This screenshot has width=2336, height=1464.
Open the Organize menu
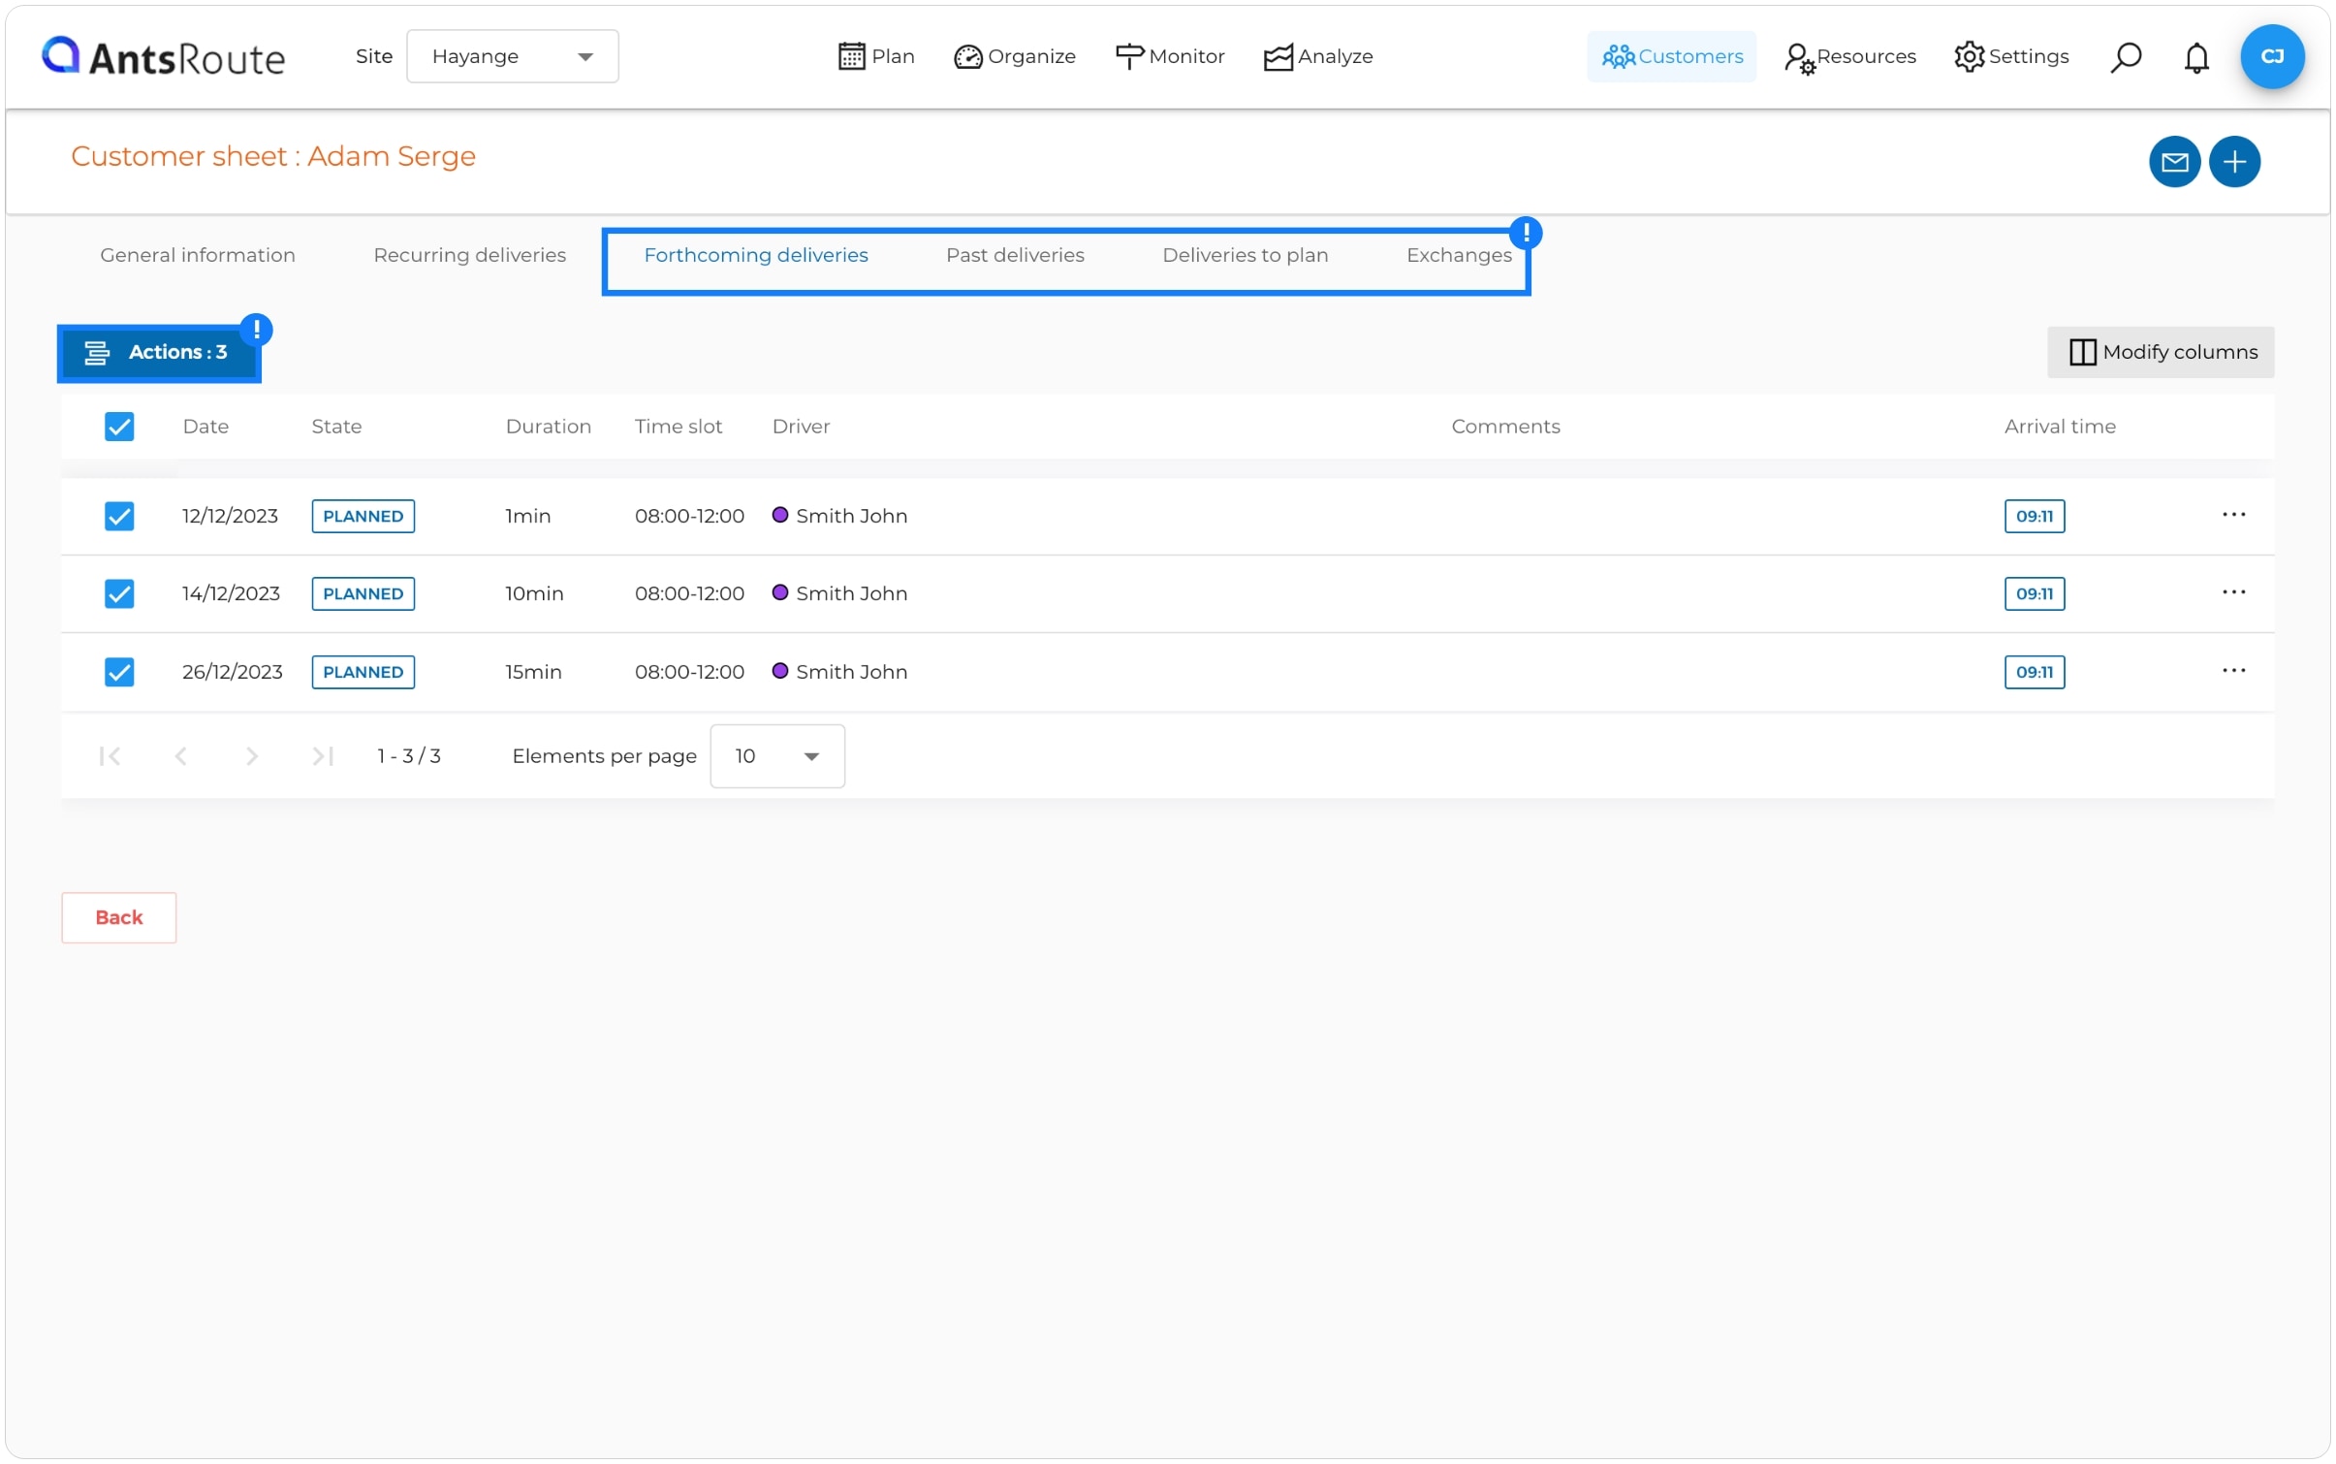coord(1014,56)
